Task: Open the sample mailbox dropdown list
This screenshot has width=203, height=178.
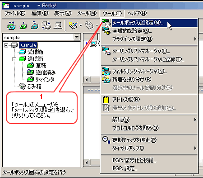Action: point(77,37)
